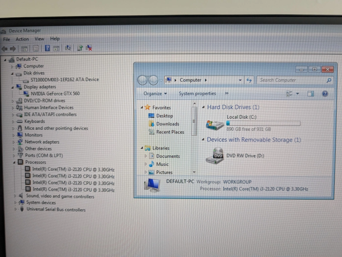Click the Uninstall device icon with red X

pos(89,48)
